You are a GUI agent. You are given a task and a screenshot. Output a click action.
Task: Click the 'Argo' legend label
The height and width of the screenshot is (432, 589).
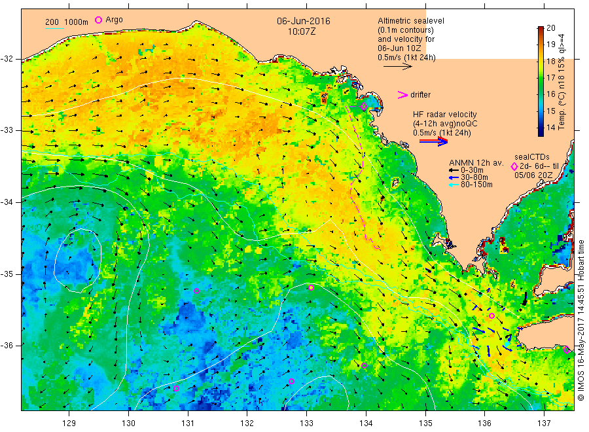[x=114, y=20]
